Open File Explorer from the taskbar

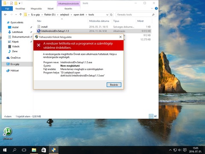(34, 150)
